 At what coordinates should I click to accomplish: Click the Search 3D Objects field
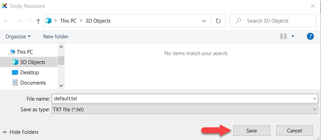[x=273, y=21]
